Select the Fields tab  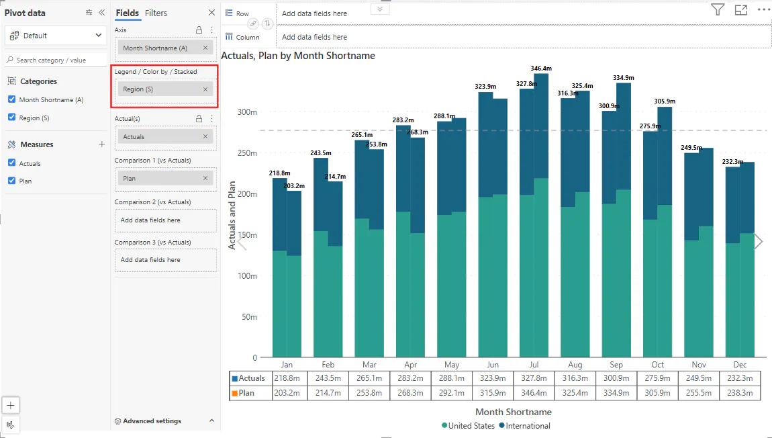127,13
